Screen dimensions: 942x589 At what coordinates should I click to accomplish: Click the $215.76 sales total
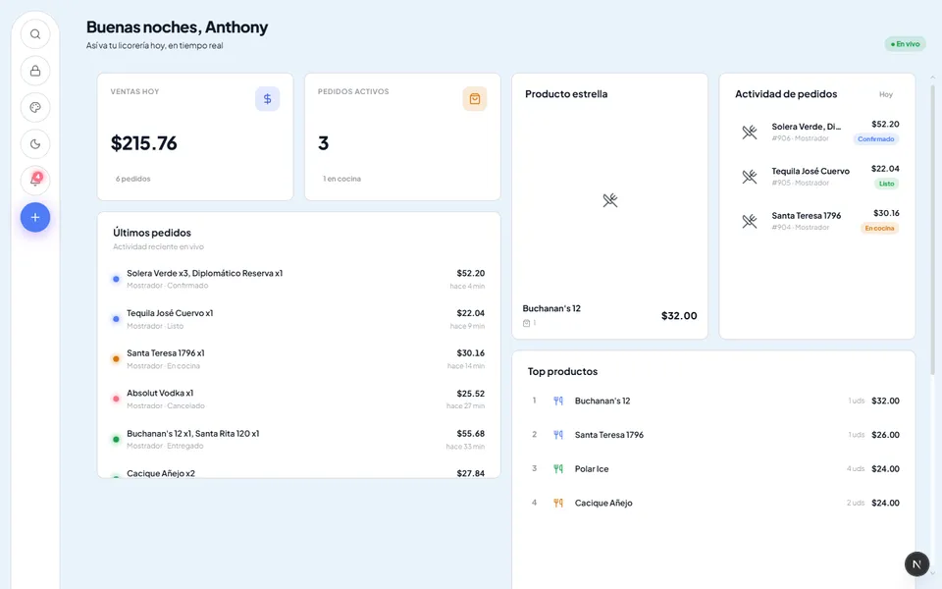click(x=143, y=143)
